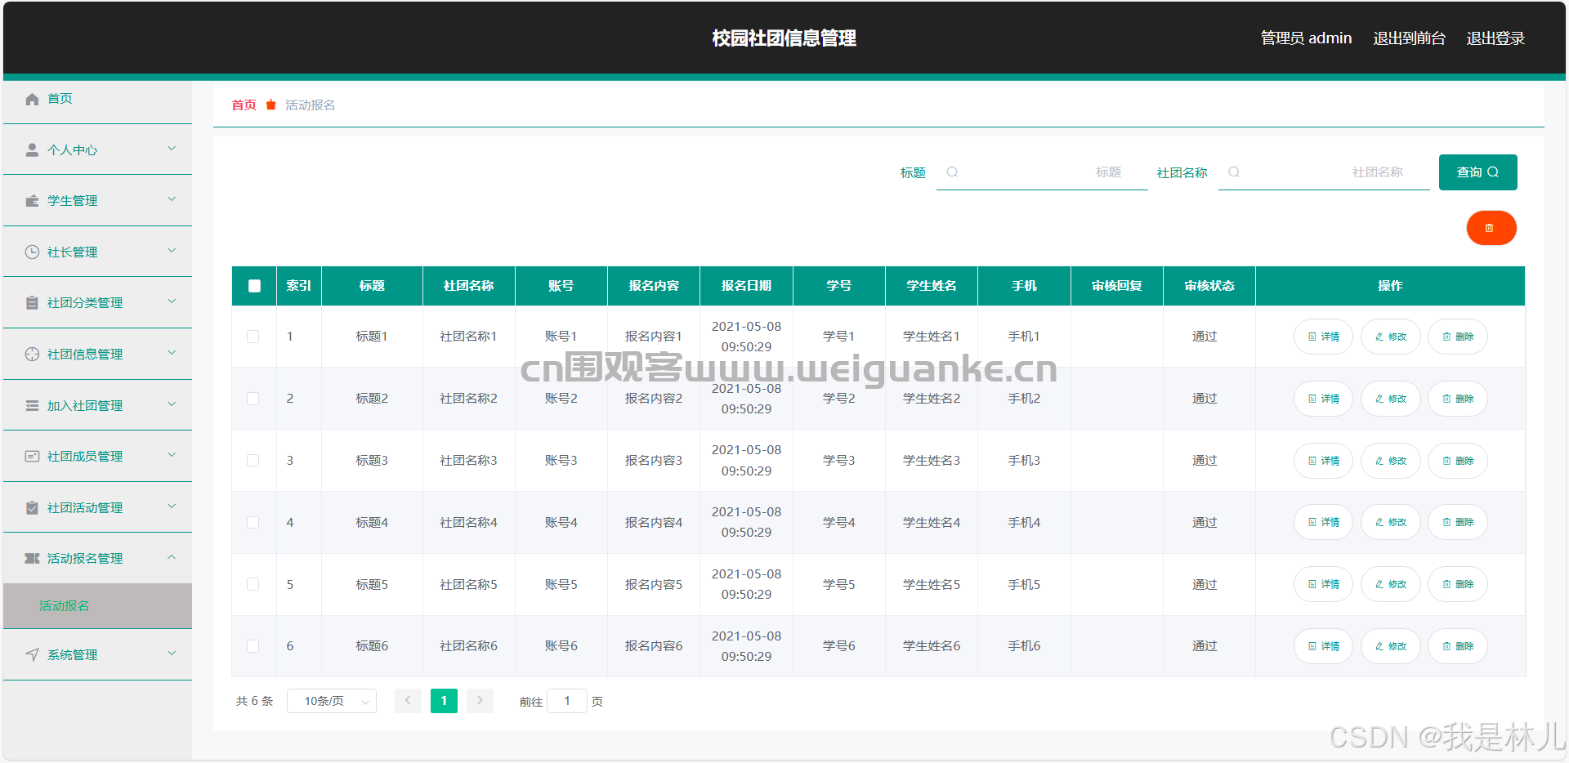Select page number 1 button
This screenshot has width=1569, height=763.
click(x=444, y=701)
